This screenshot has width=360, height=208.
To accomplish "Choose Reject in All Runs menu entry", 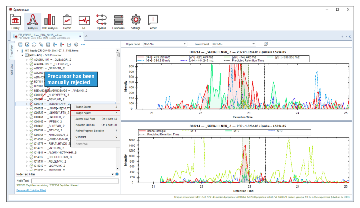I will pos(95,125).
